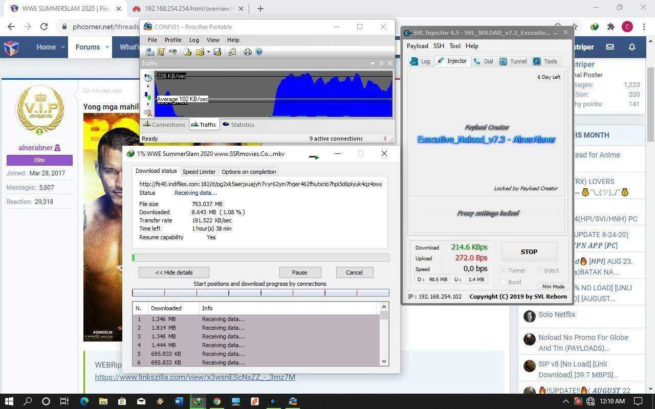Pin the Proxifier Traffic panel
This screenshot has height=409, width=655.
[x=381, y=63]
